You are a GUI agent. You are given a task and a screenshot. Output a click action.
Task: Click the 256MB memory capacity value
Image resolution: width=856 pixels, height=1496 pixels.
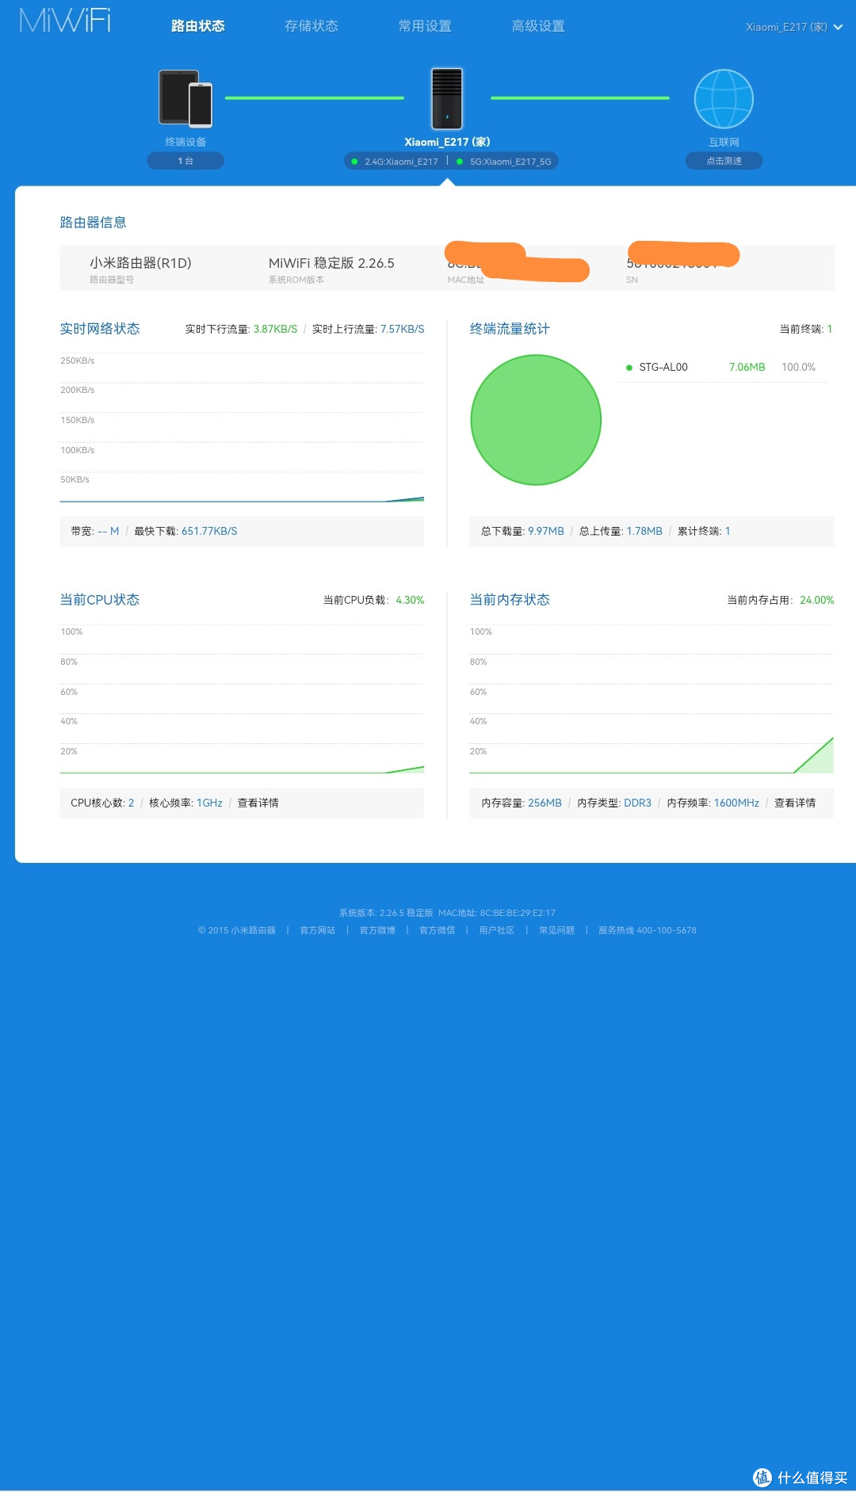(545, 803)
